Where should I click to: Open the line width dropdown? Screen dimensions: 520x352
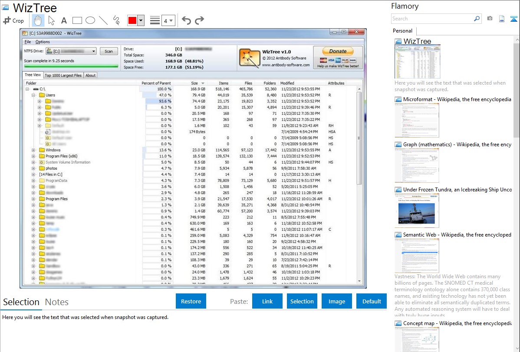168,20
